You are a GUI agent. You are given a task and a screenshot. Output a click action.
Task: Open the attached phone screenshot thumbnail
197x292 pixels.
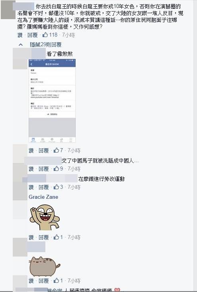(52, 101)
